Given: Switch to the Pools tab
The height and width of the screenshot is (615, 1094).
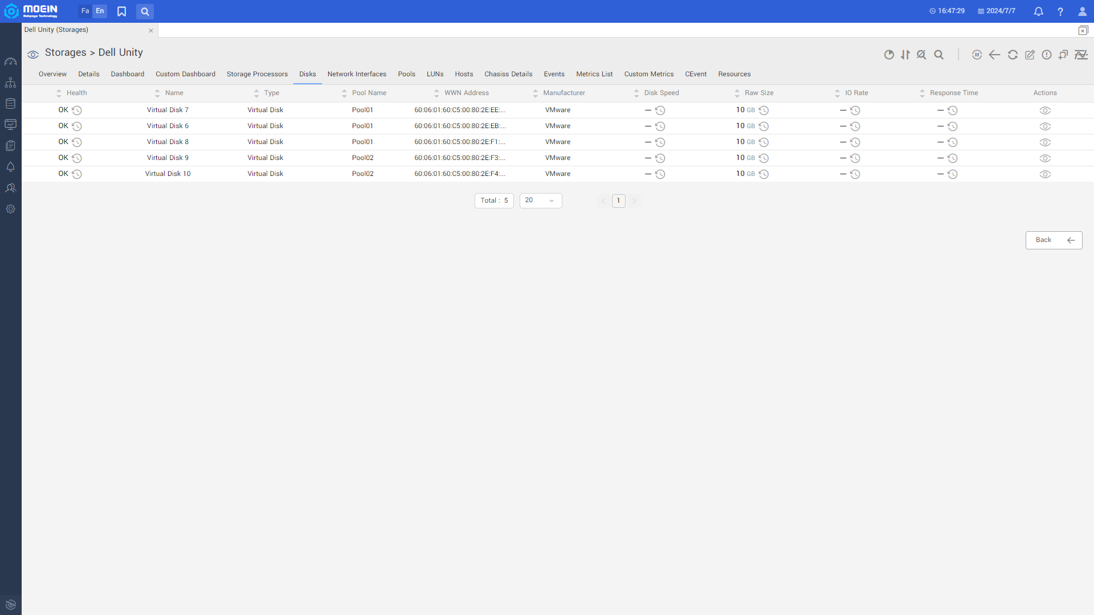Looking at the screenshot, I should tap(406, 74).
